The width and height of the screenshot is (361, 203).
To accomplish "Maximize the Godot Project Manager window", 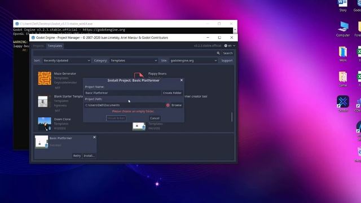I will (219, 38).
